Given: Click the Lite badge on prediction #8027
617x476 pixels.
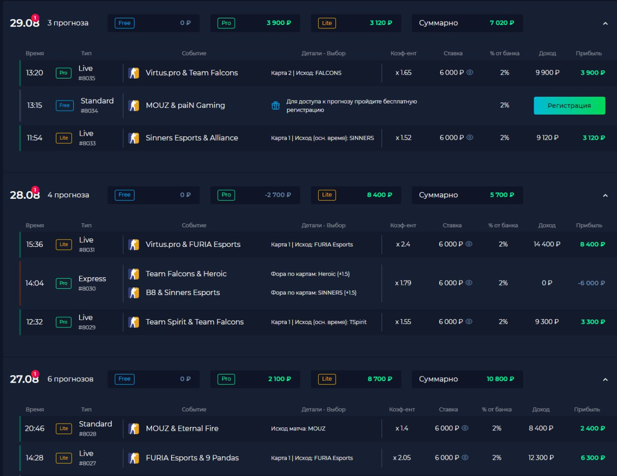Looking at the screenshot, I should (x=64, y=458).
